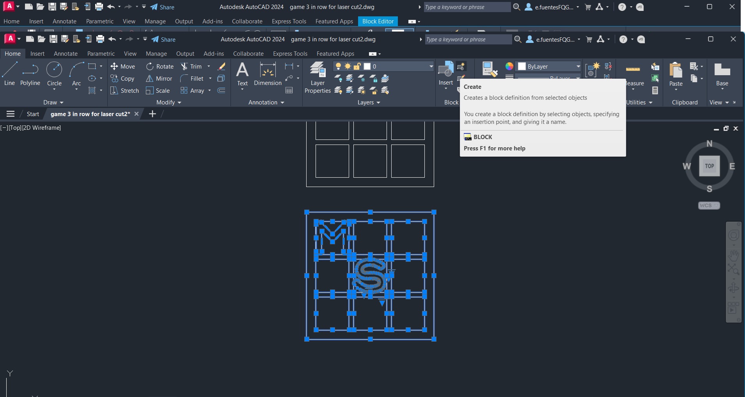
Task: Click the Layer Unlock icon in Layers panel
Action: (x=373, y=90)
